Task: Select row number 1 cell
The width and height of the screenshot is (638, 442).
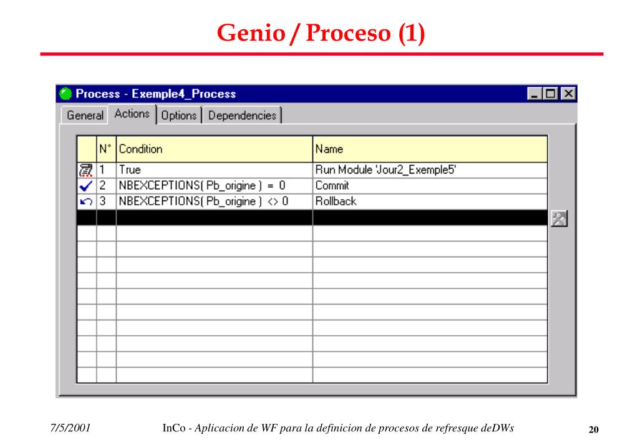Action: tap(106, 170)
